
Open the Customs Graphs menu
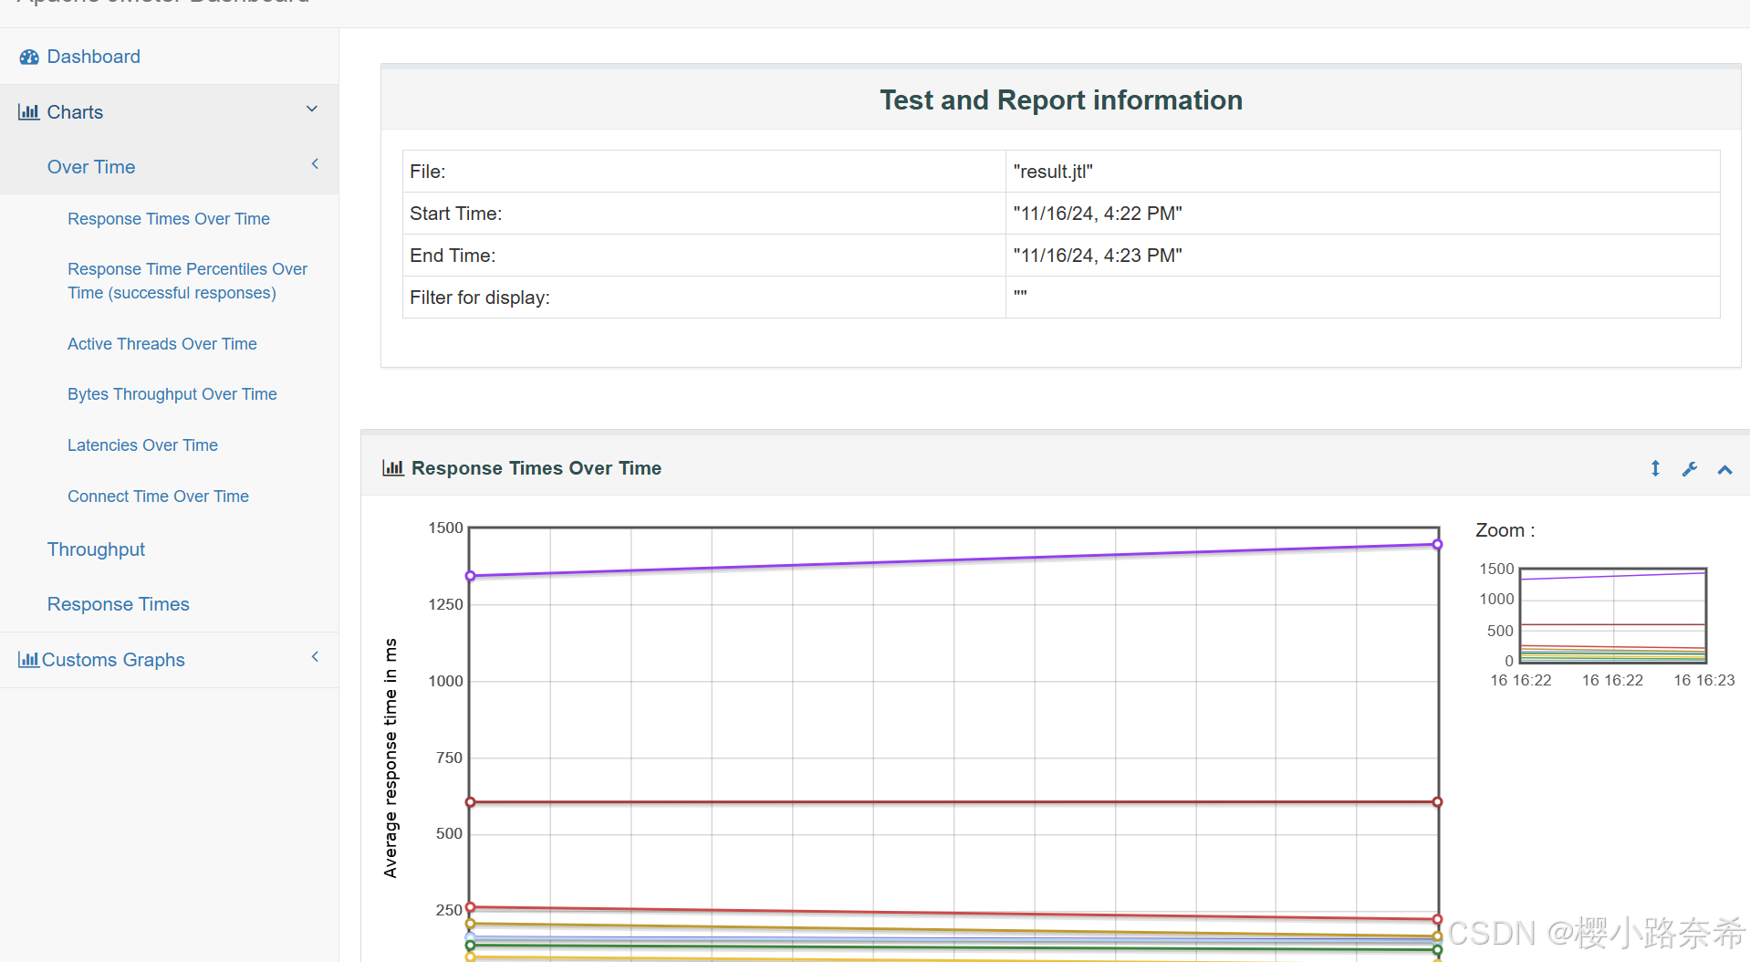[113, 660]
